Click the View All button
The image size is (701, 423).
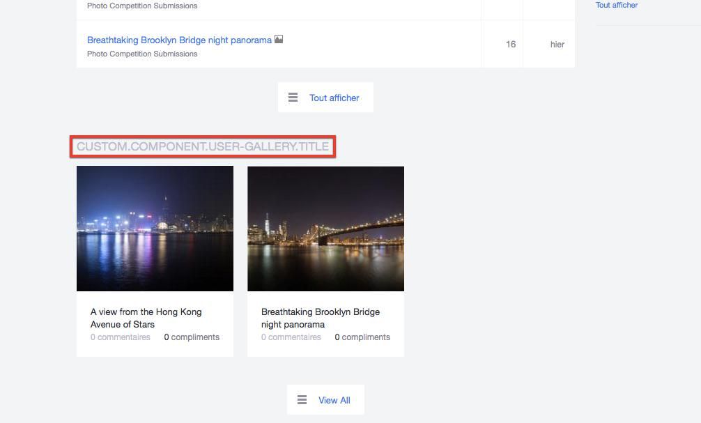[x=325, y=400]
